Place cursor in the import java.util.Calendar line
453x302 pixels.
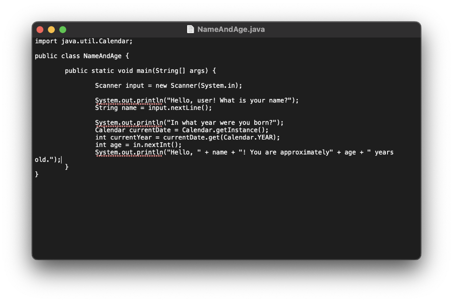[84, 41]
